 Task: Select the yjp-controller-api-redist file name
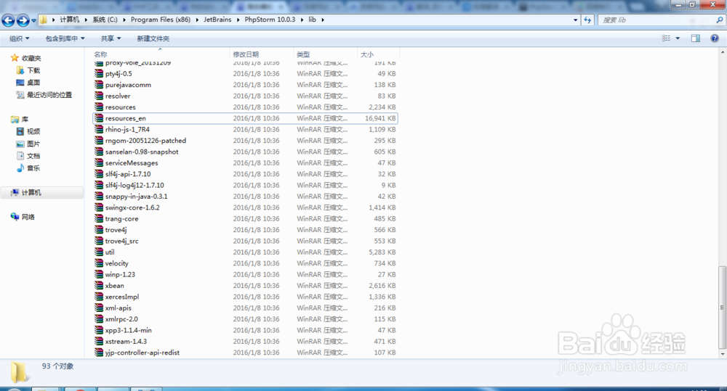coord(142,353)
